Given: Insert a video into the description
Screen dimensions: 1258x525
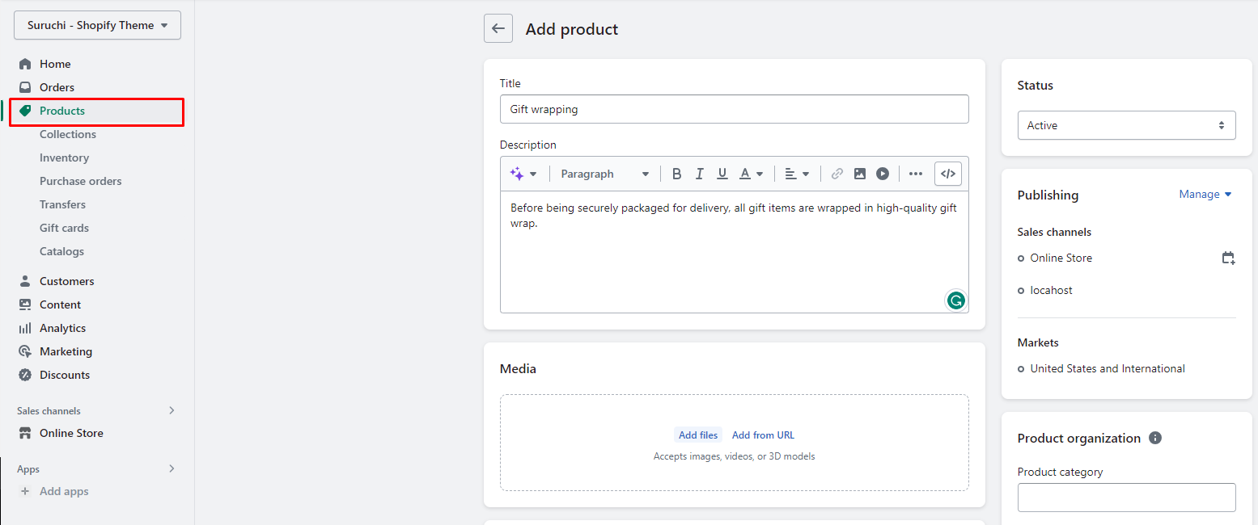Looking at the screenshot, I should pyautogui.click(x=883, y=174).
